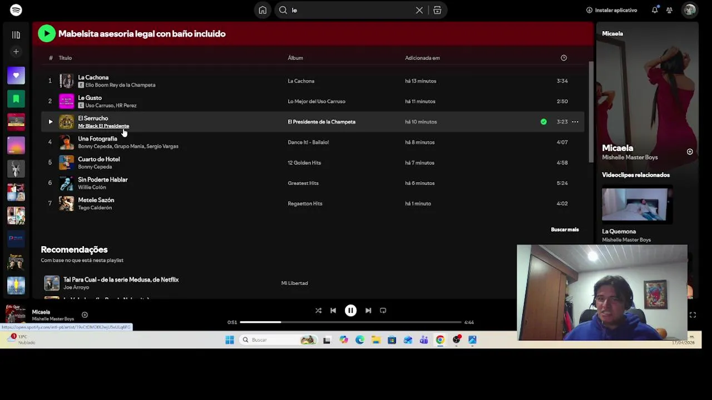The width and height of the screenshot is (712, 400).
Task: Click the Windows taskbar Buscar search box
Action: 279,340
